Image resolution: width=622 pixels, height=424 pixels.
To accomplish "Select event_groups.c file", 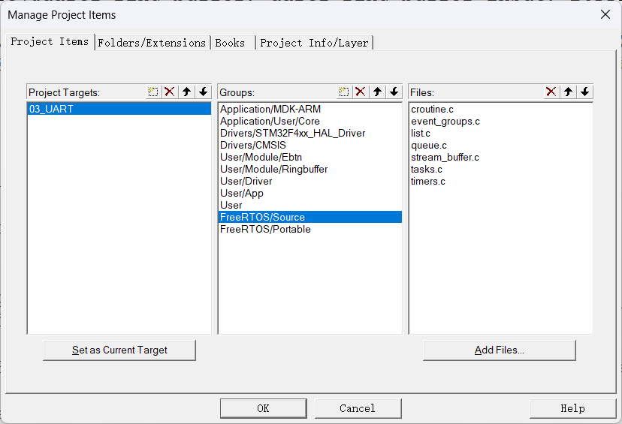I will coord(500,122).
